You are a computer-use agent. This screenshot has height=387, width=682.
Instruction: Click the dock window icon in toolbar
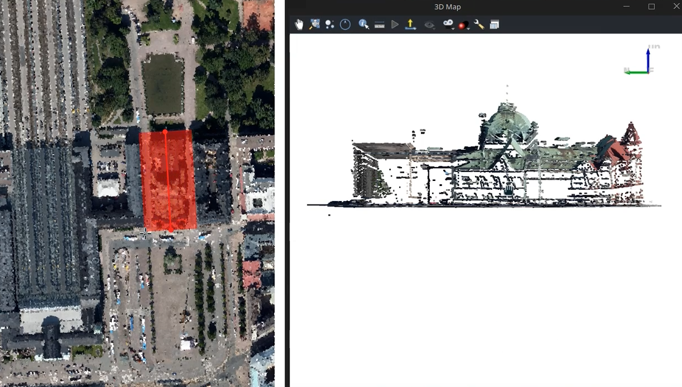click(494, 25)
